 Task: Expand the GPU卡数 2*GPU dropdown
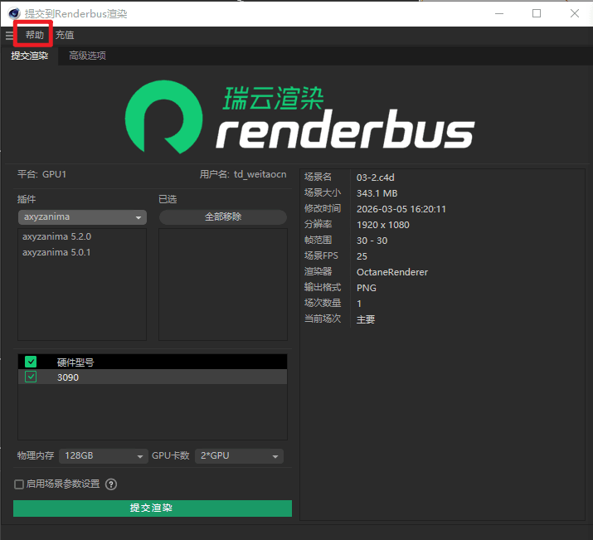coord(239,455)
